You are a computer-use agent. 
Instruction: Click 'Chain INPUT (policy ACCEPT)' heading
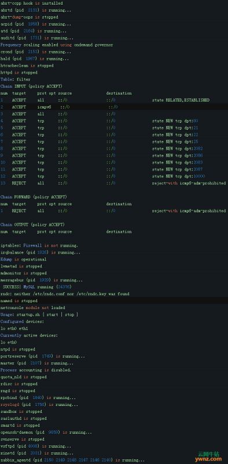coord(32,86)
